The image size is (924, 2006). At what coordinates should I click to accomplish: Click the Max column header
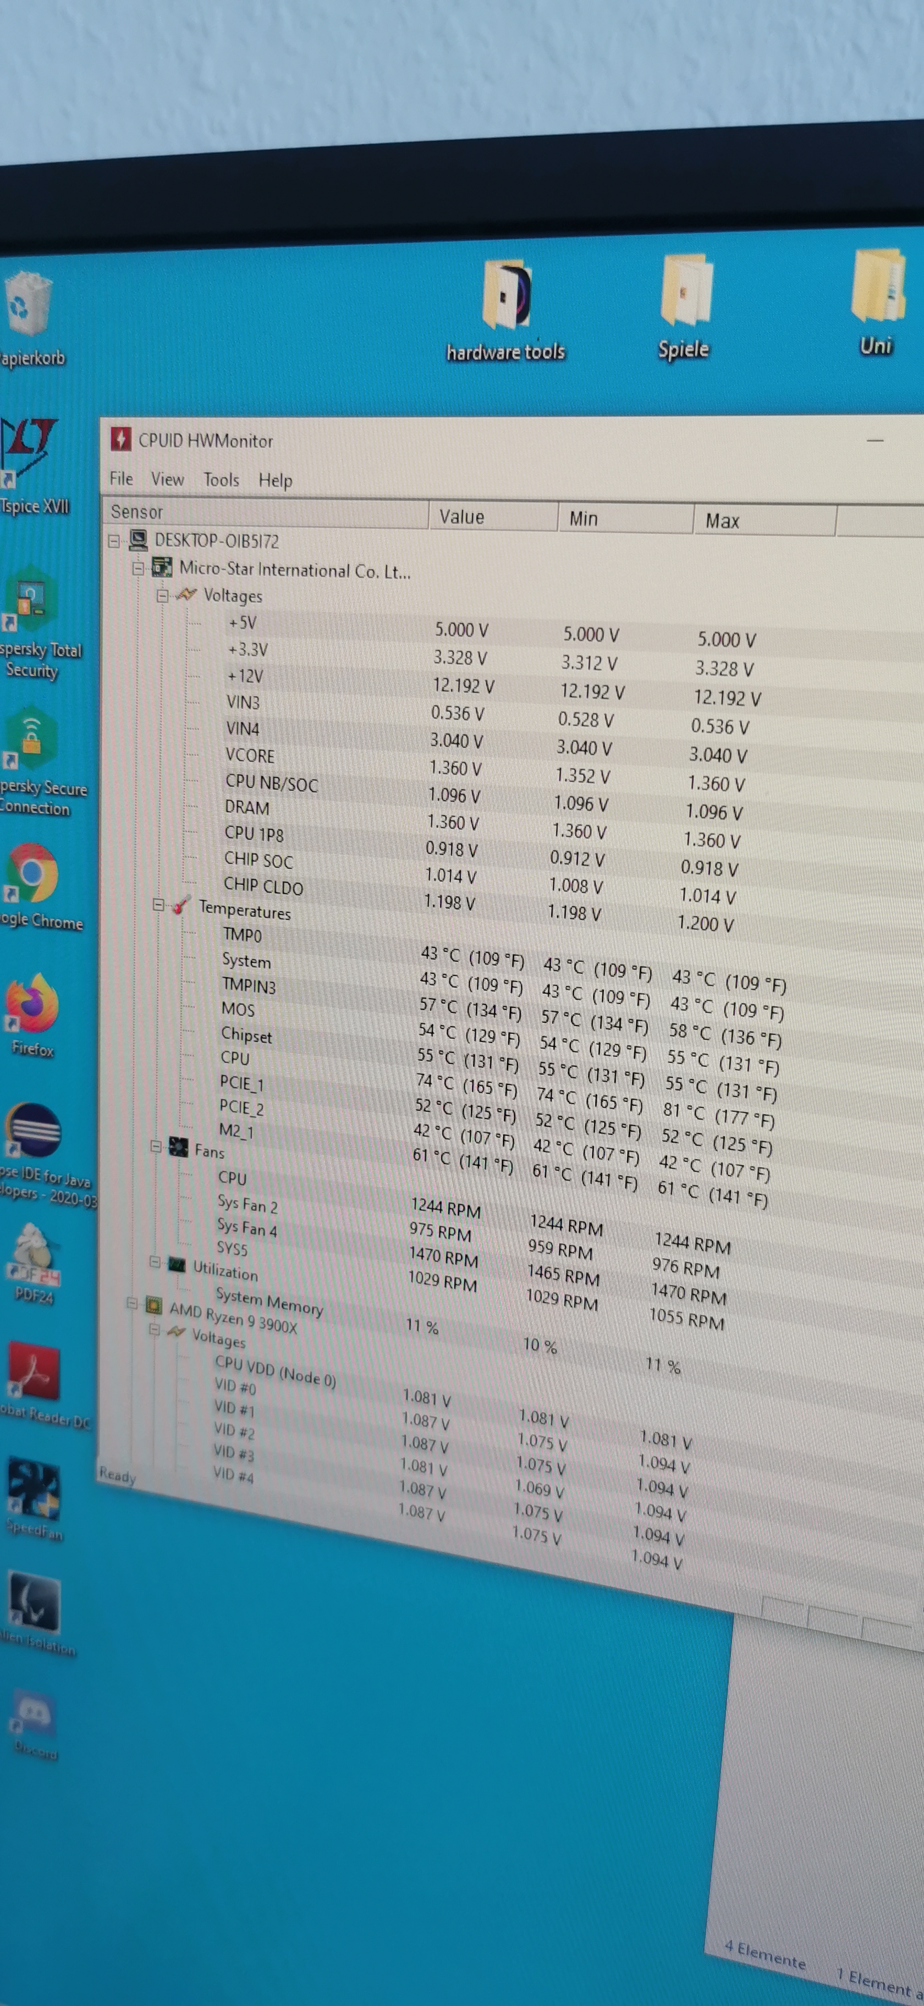[x=765, y=522]
